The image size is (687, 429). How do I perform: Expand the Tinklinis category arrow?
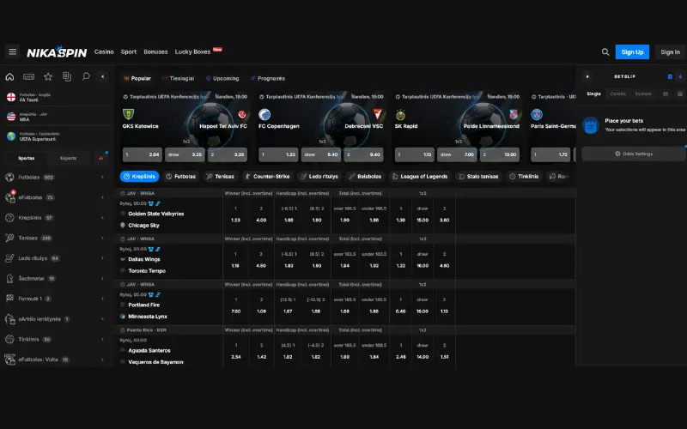pyautogui.click(x=102, y=339)
